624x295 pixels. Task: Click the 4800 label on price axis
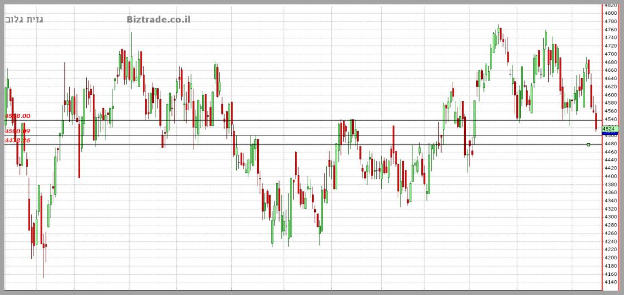click(x=610, y=13)
